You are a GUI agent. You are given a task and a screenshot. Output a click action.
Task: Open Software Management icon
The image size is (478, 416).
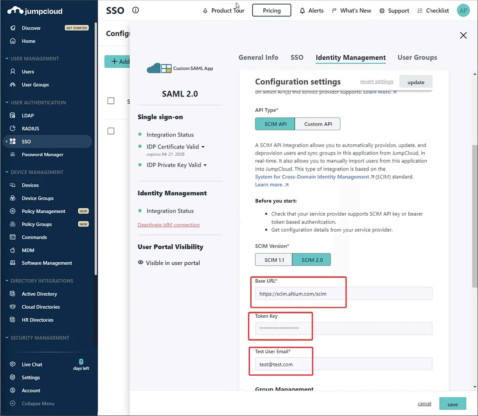(x=13, y=263)
